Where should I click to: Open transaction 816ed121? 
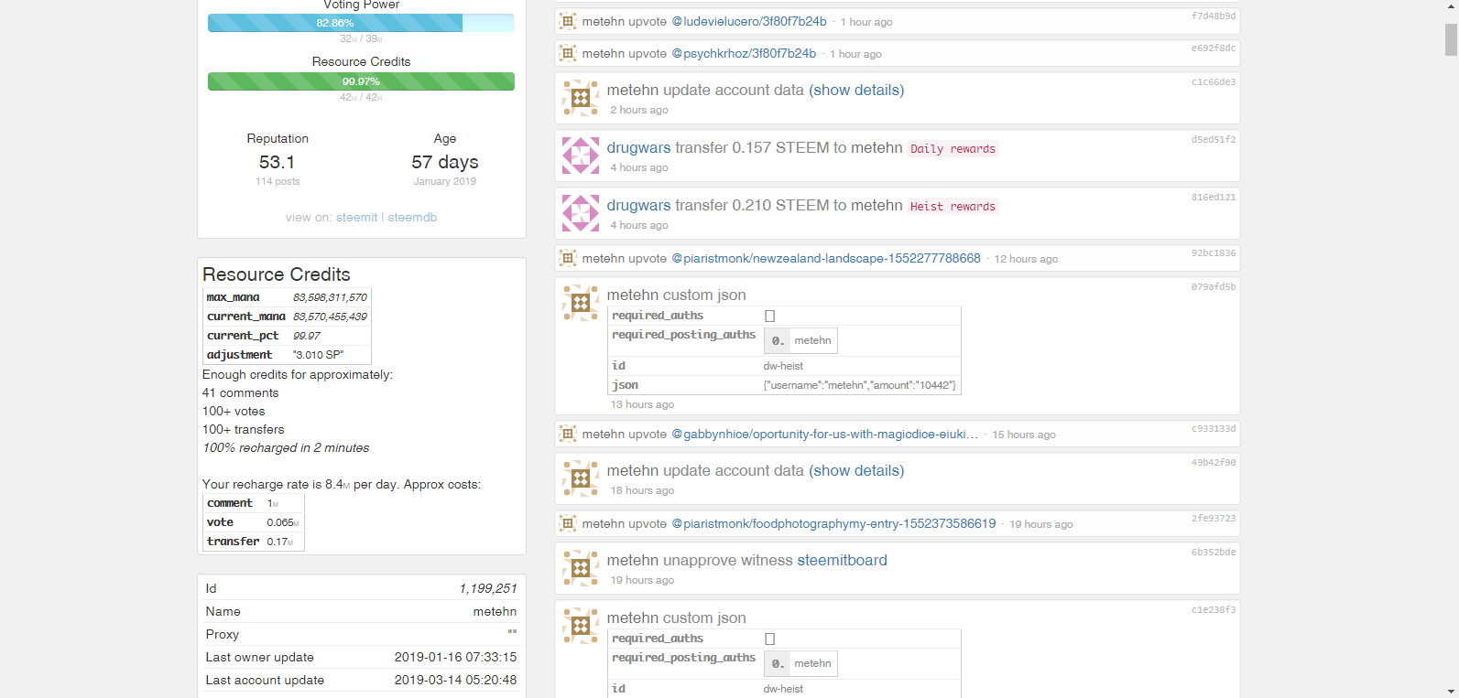pos(1214,197)
